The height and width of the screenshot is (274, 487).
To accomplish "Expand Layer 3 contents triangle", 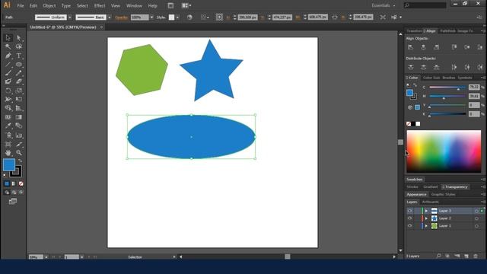I will tap(426, 211).
